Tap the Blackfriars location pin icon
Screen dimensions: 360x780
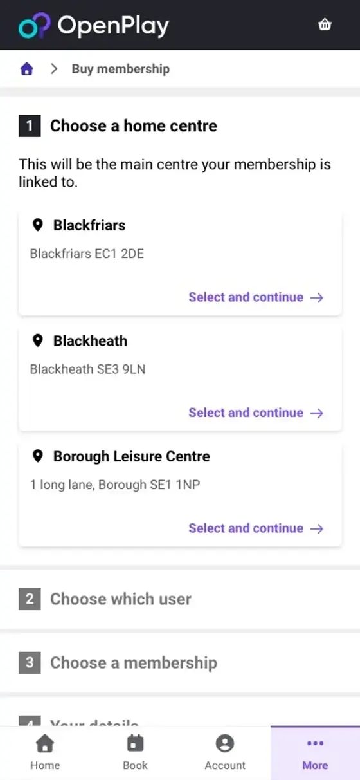pos(38,225)
